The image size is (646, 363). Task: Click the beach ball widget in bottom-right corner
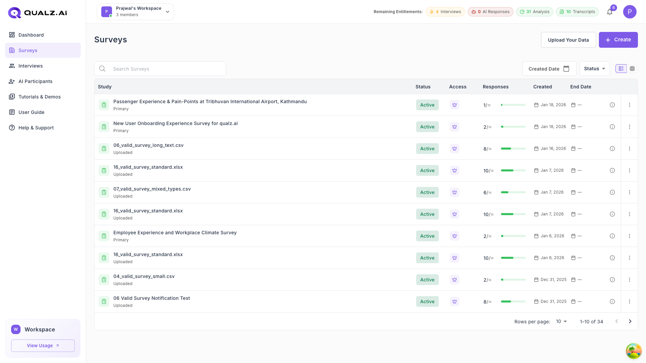pos(634,351)
